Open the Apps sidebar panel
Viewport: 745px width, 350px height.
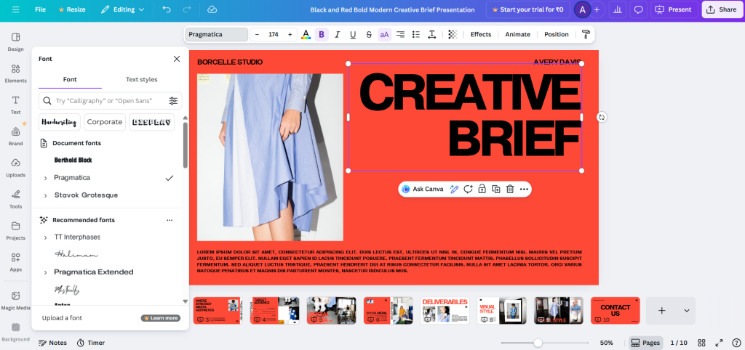point(16,262)
